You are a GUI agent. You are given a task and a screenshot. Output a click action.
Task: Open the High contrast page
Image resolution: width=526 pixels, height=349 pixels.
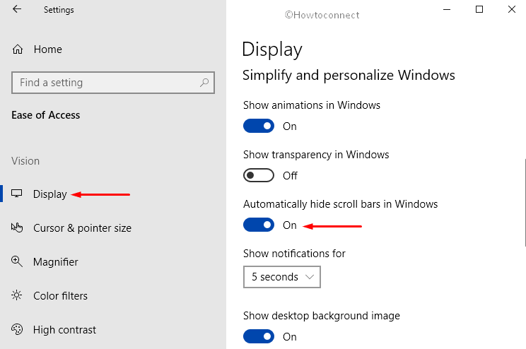(x=64, y=329)
